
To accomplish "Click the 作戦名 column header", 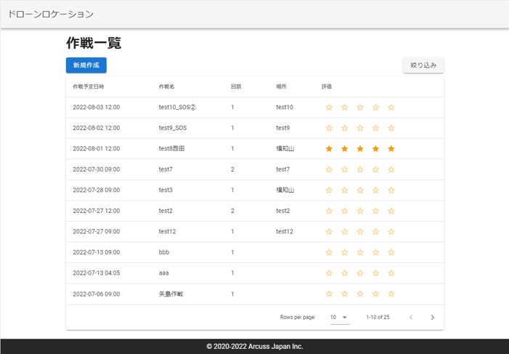I will point(167,87).
